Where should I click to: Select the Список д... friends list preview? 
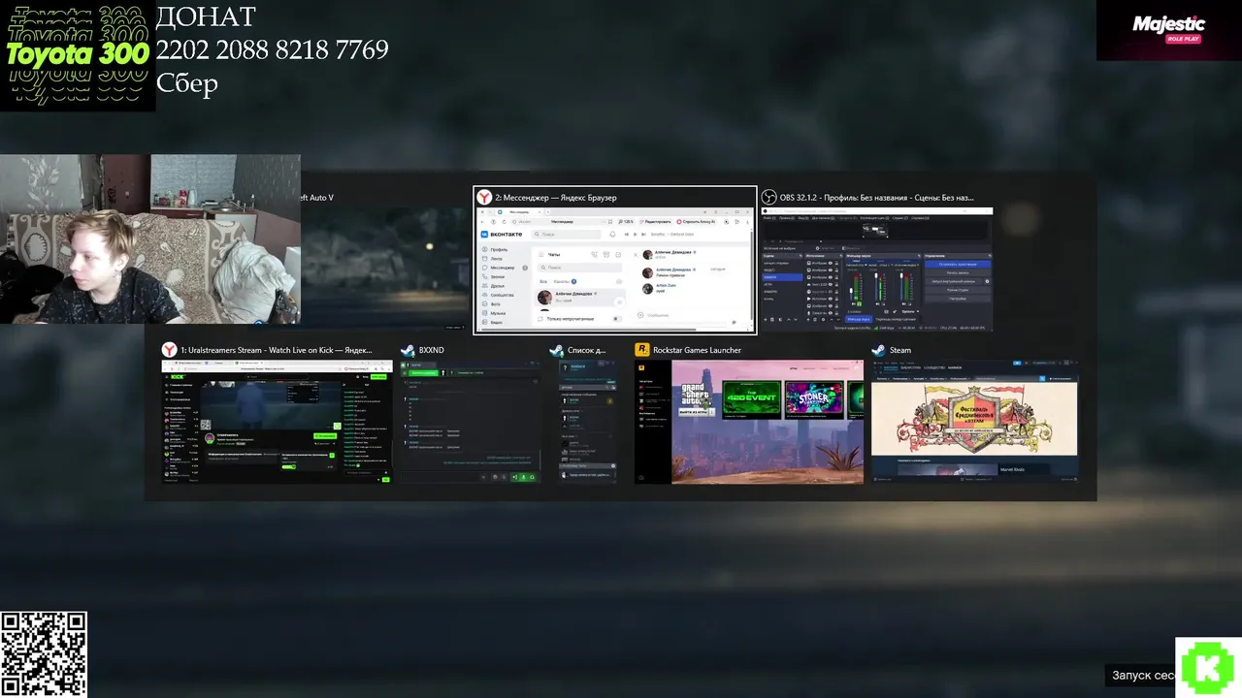587,422
